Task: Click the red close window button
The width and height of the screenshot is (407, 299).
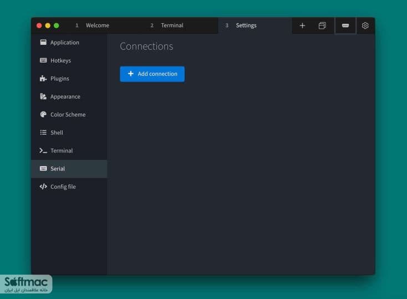Action: 39,25
